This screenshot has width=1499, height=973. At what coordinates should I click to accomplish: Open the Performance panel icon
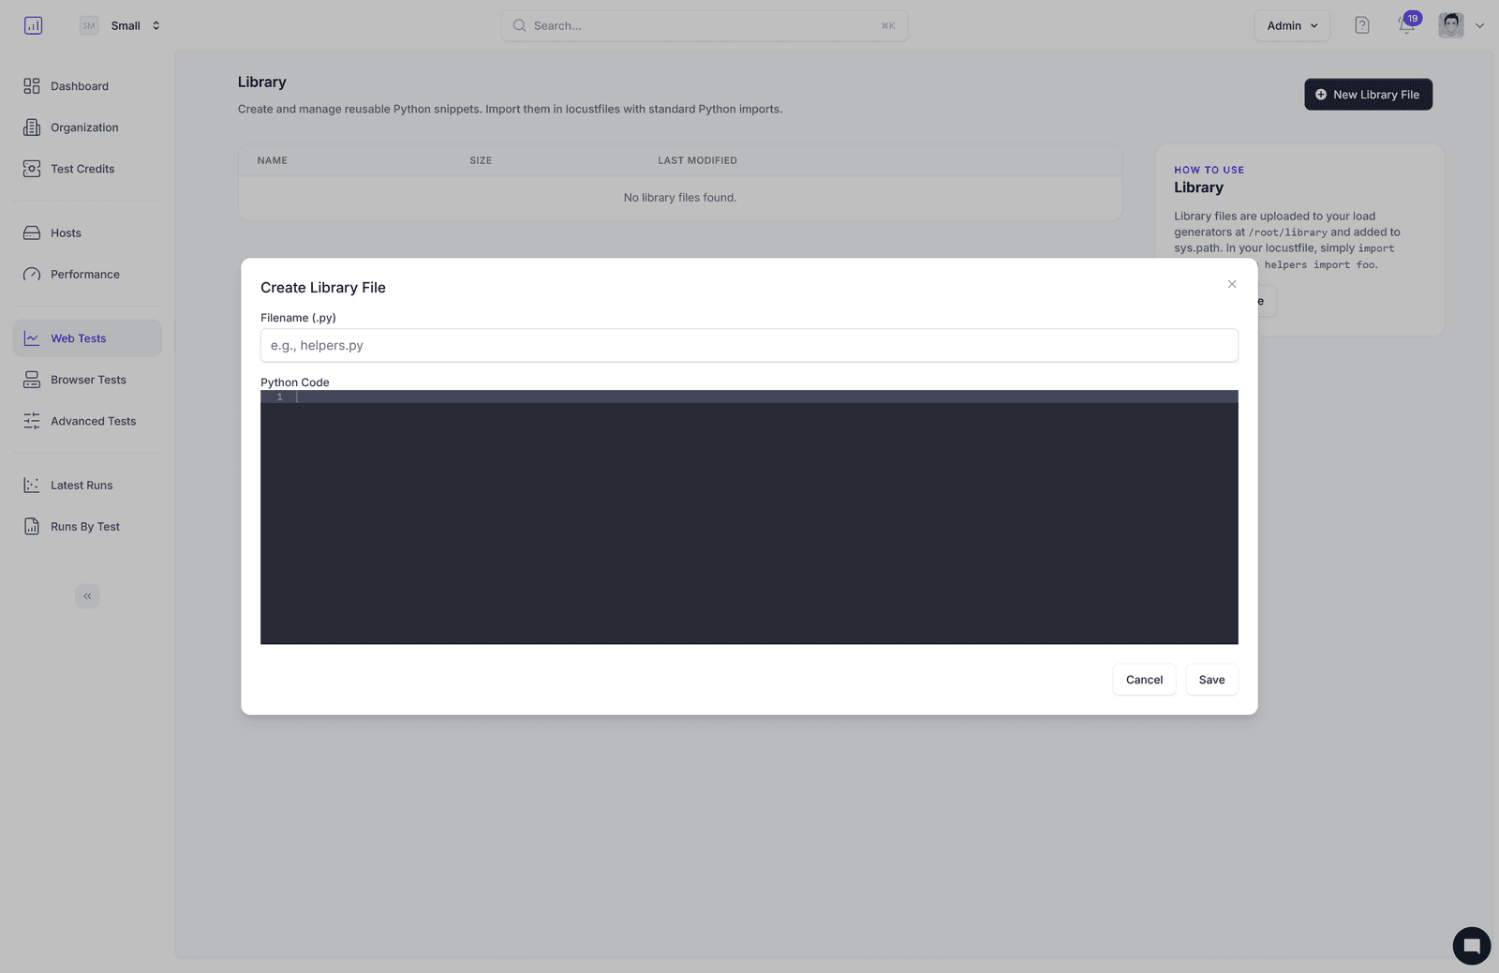(x=32, y=274)
